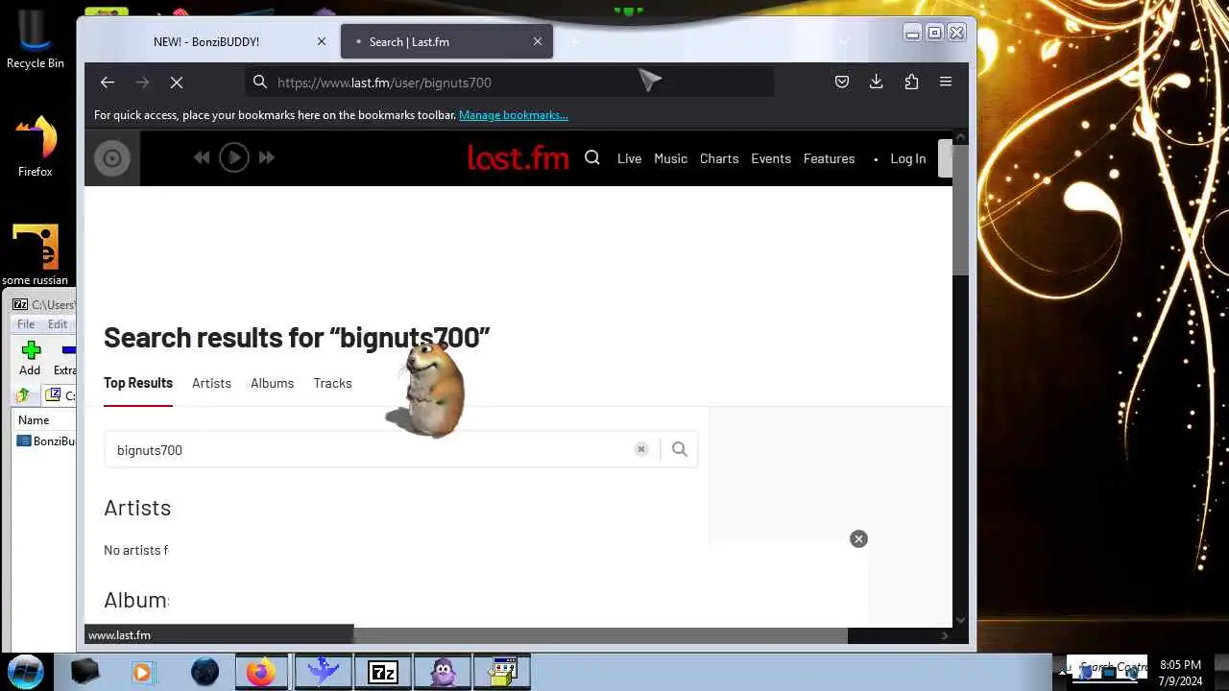The height and width of the screenshot is (691, 1229).
Task: Click the Firefox address bar URL
Action: pyautogui.click(x=384, y=83)
